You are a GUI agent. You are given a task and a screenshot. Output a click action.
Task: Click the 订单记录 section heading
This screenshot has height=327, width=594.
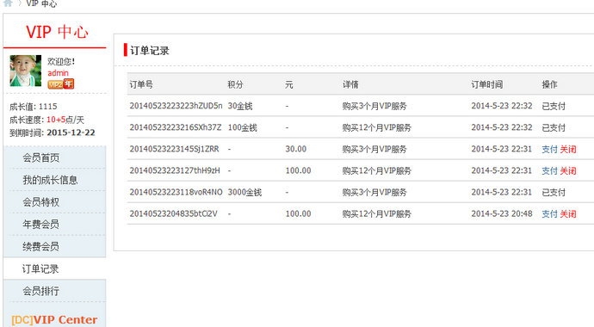pos(150,50)
